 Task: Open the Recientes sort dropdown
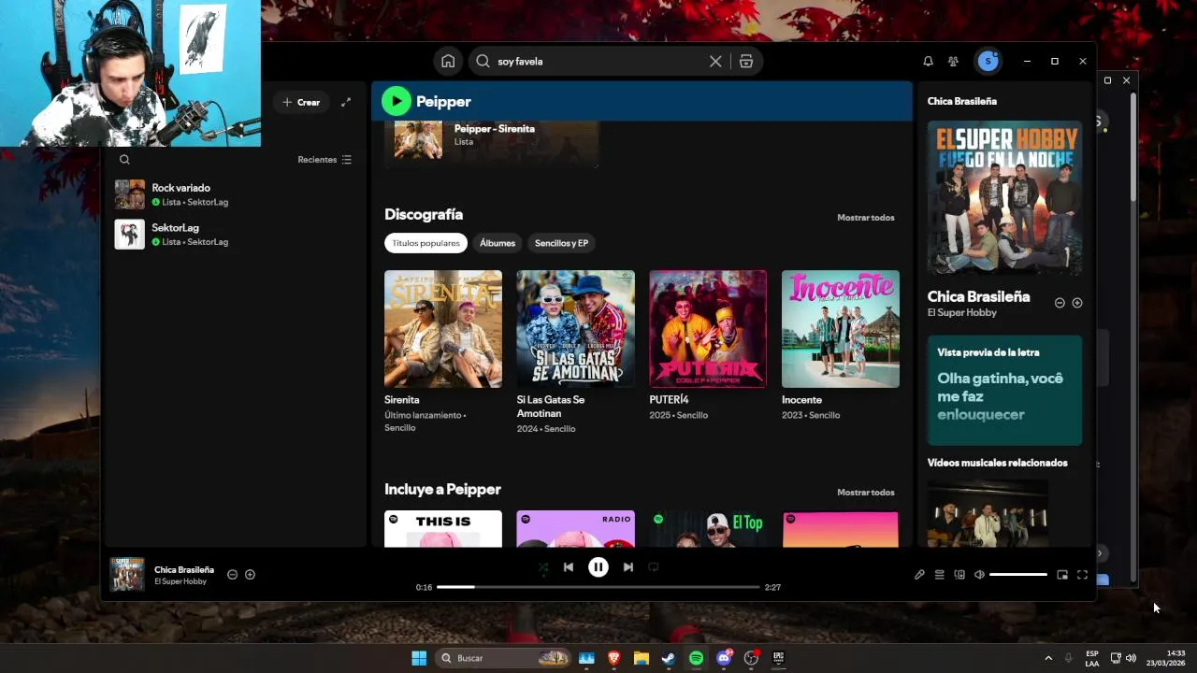coord(324,160)
